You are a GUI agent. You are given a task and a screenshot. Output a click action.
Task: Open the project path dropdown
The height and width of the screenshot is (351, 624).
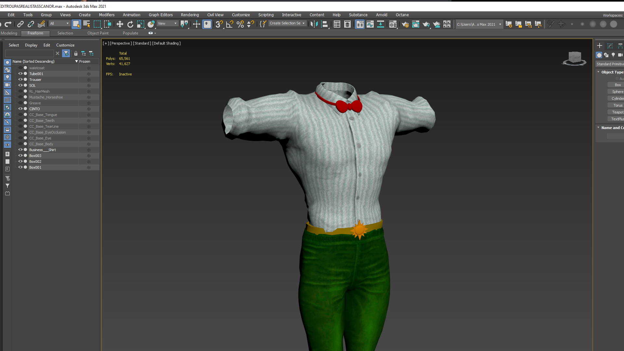[479, 24]
